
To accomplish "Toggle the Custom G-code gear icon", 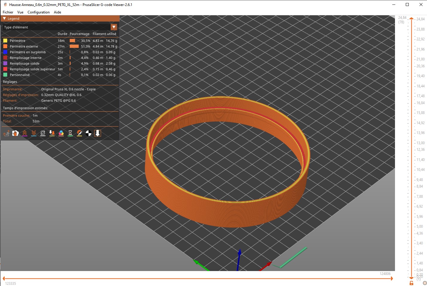I will 79,133.
